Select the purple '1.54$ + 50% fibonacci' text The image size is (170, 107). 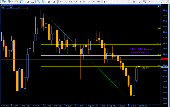click(x=141, y=49)
